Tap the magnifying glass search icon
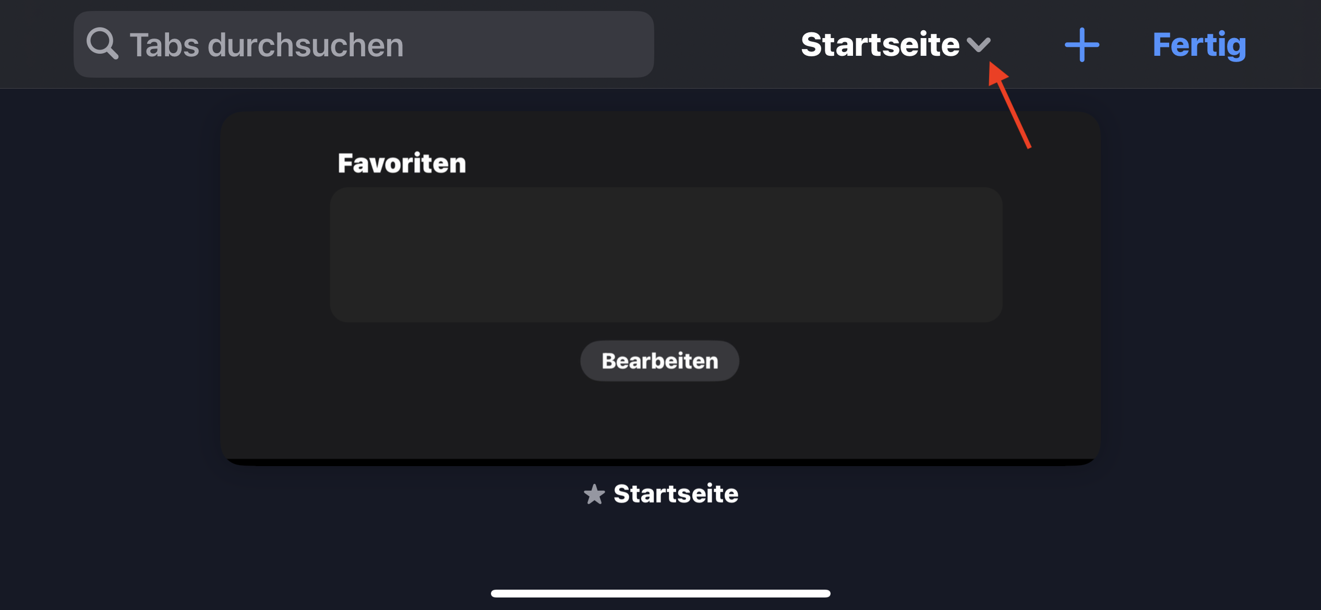Screen dimensions: 1321x610 102,44
